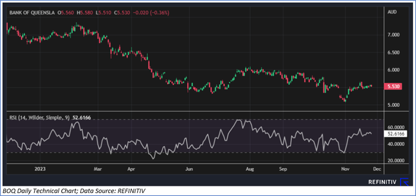Click the white 52.6166 RSI axis tag
The height and width of the screenshot is (196, 416).
[x=396, y=134]
